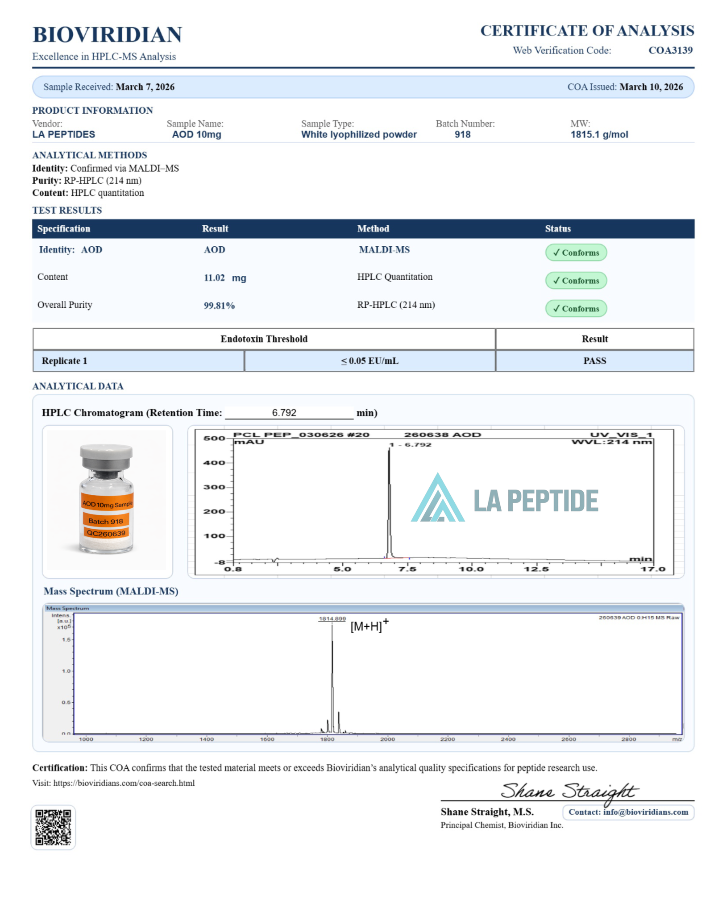This screenshot has height=924, width=714.
Task: Click the LA PEPTIDE triangle logo
Action: (x=438, y=497)
